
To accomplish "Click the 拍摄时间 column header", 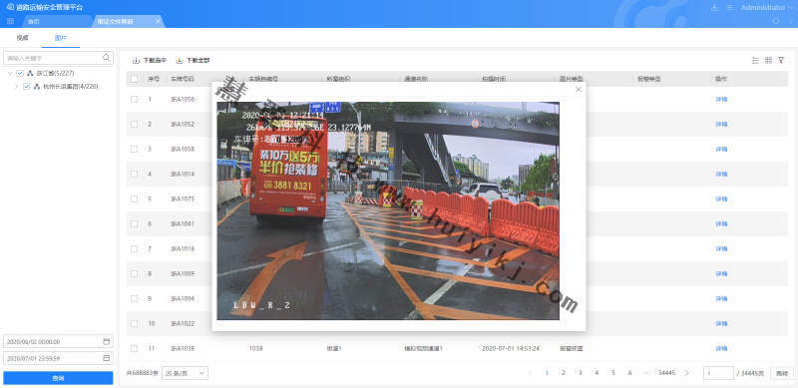I will [x=494, y=79].
